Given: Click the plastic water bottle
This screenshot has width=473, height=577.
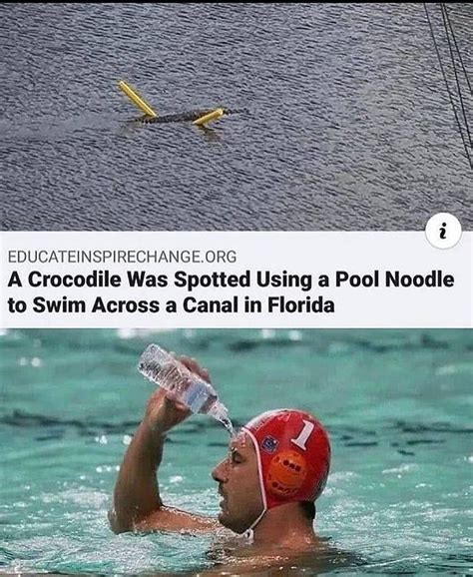Looking at the screenshot, I should pos(179,379).
